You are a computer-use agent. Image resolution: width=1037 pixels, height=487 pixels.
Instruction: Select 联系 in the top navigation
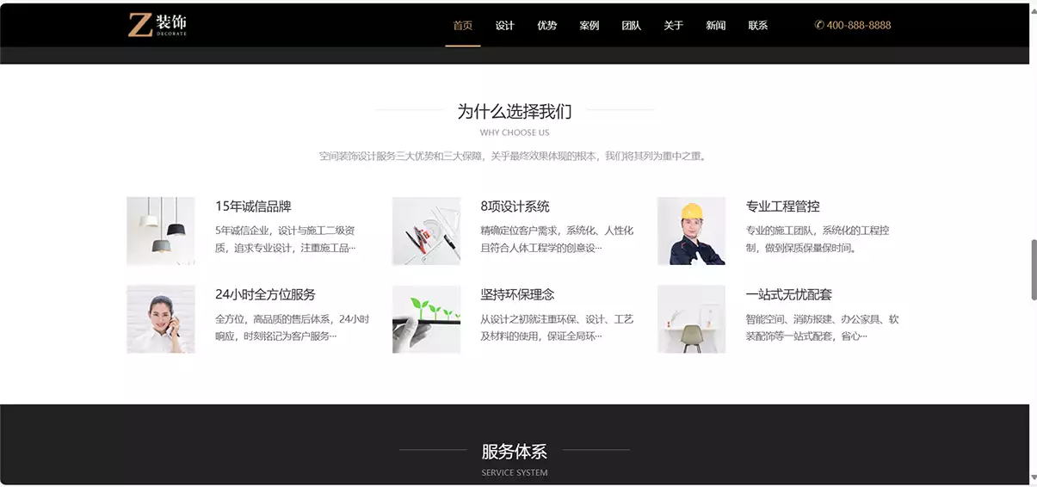(758, 26)
